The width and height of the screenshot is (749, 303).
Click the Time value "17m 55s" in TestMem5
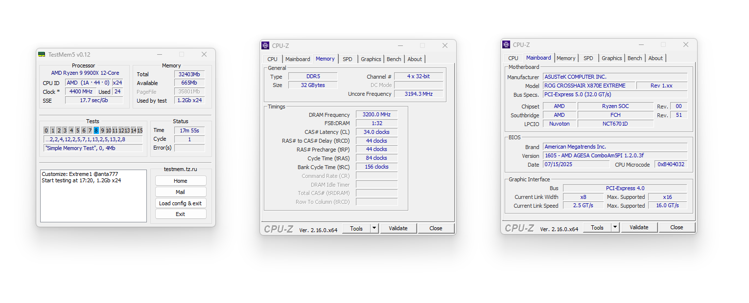(189, 130)
